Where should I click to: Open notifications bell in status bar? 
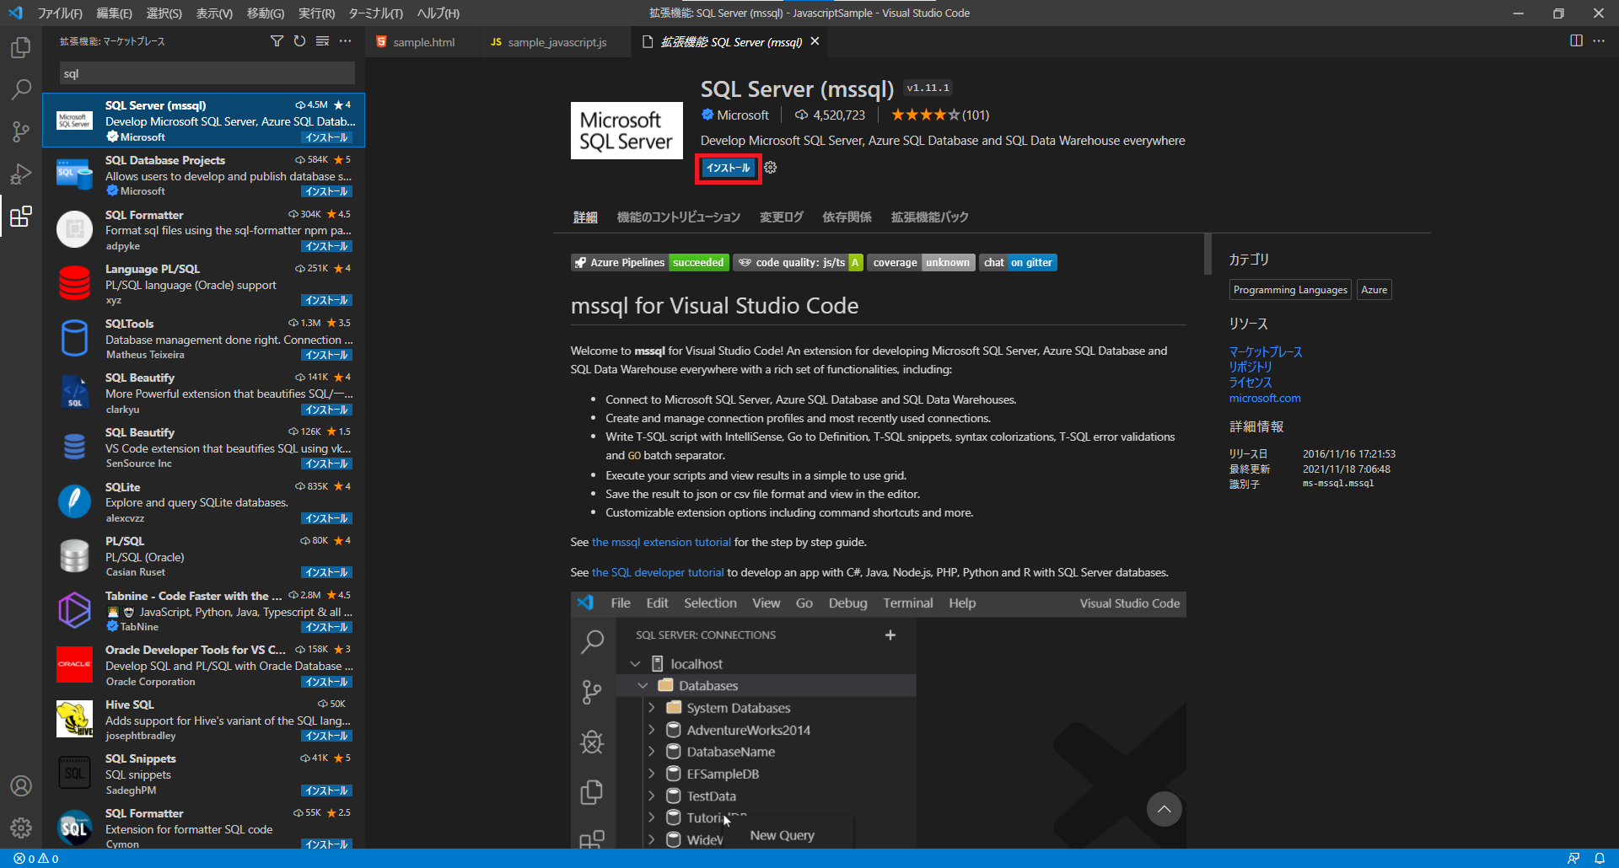point(1600,859)
